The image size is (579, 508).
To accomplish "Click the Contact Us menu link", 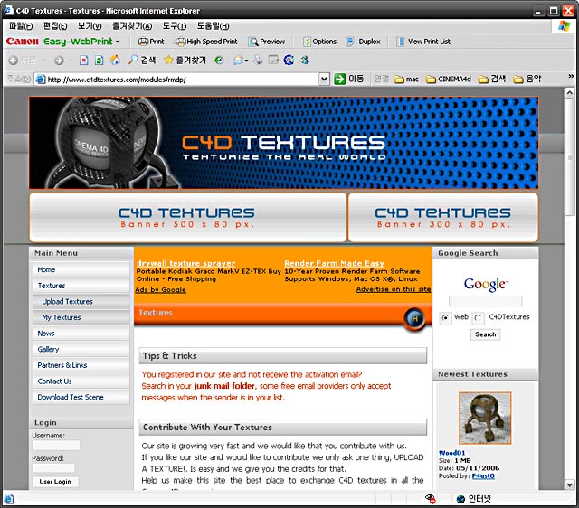I will (x=54, y=381).
